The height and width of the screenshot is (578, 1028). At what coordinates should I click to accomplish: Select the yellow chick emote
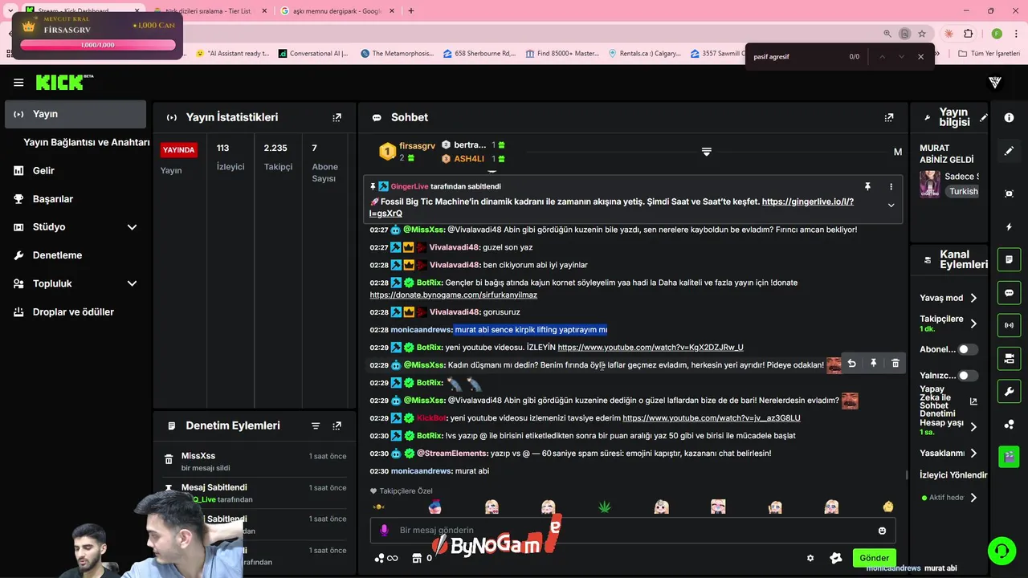[888, 507]
